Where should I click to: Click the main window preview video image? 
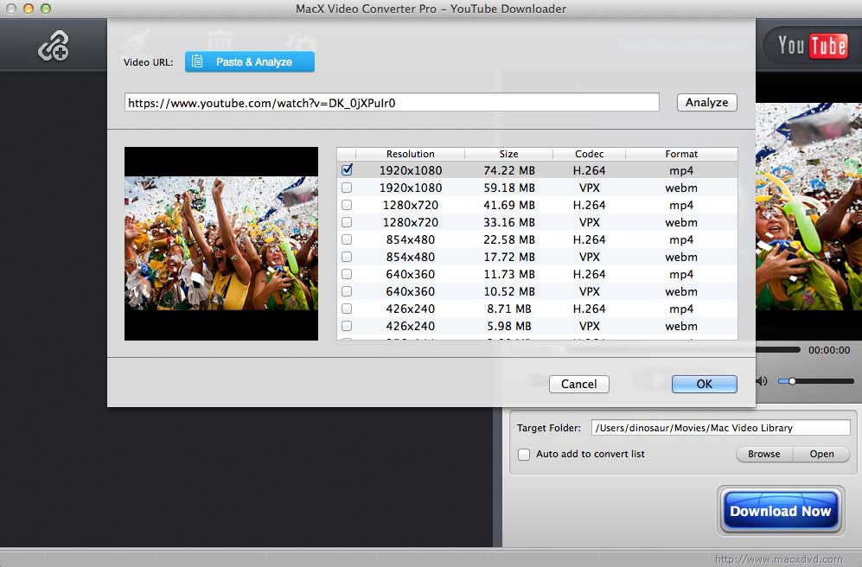pyautogui.click(x=808, y=207)
